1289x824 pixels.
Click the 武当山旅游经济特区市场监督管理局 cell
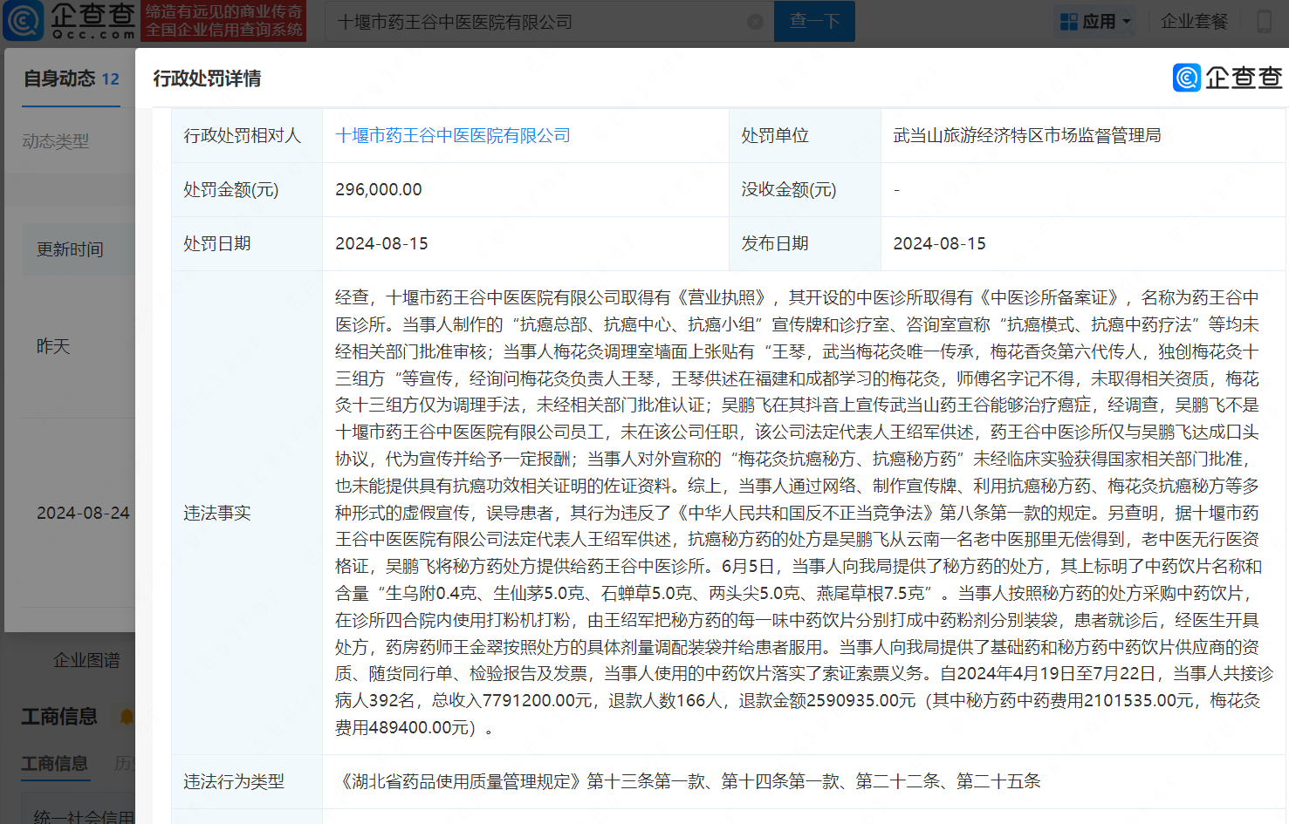tap(1027, 135)
